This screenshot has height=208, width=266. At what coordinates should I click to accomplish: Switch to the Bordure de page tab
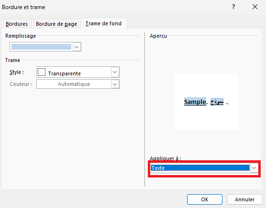tap(56, 24)
